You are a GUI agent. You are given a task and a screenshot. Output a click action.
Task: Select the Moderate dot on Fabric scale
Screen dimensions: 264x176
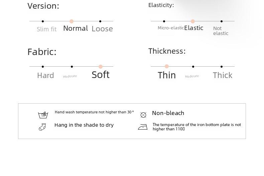(72, 67)
